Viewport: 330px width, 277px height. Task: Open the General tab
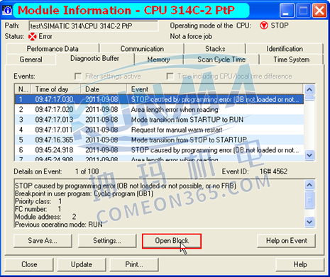point(31,60)
